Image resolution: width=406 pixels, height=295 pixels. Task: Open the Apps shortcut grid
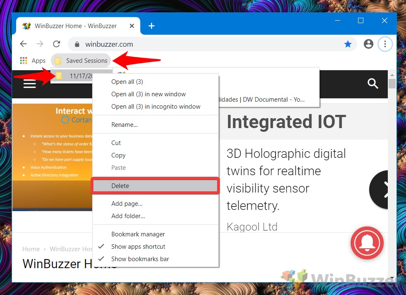33,61
